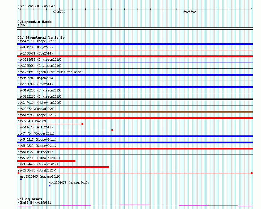Click the chr1:6006668..6006847 region label
This screenshot has height=209, width=261.
pos(36,6)
